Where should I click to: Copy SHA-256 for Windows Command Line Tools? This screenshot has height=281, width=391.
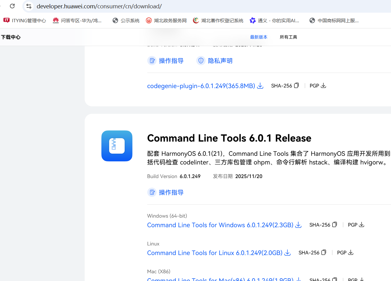click(335, 225)
